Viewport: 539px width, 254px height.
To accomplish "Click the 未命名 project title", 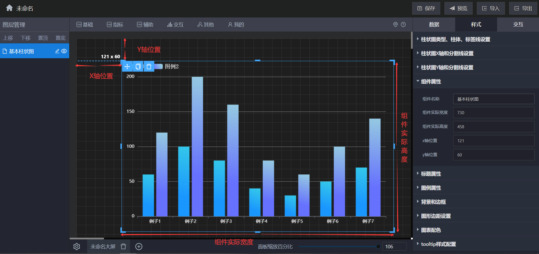I will (x=24, y=8).
